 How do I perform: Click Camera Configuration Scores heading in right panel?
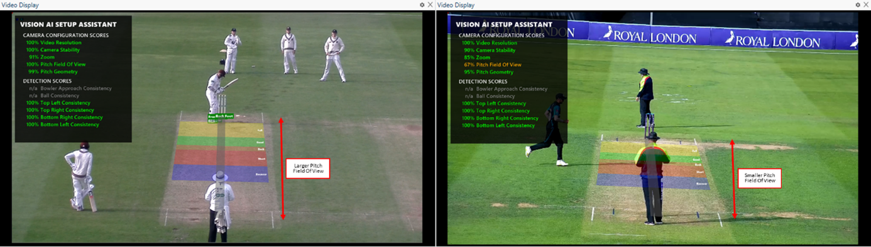501,35
